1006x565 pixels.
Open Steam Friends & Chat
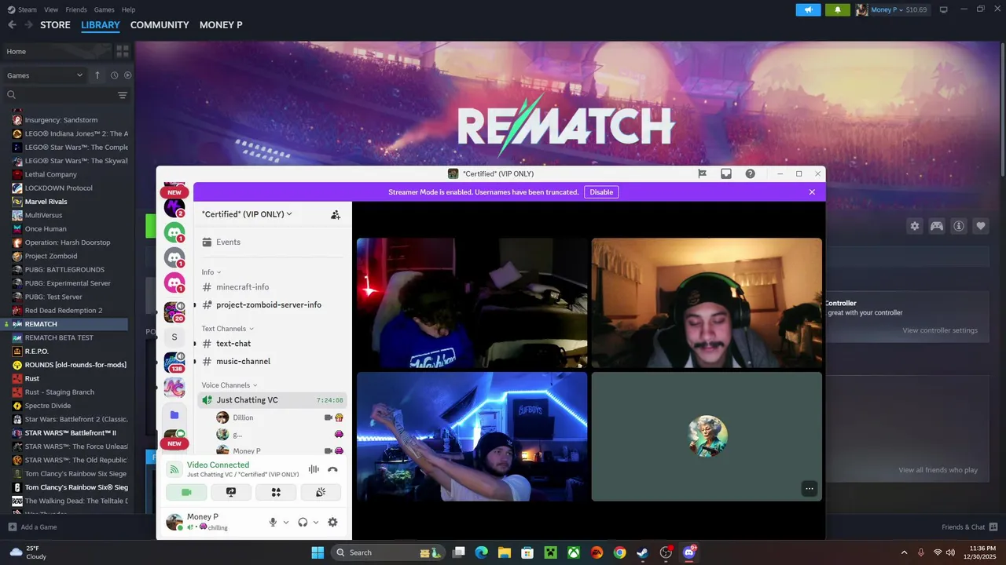(x=970, y=527)
